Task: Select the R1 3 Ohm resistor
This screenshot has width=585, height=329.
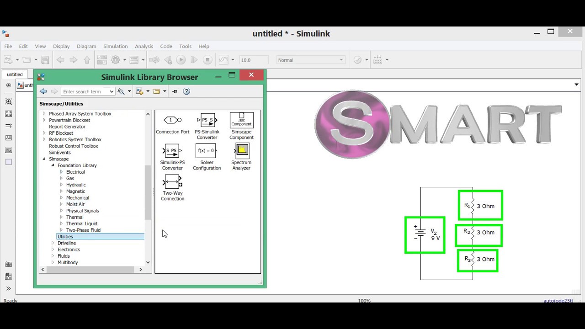Action: tap(480, 206)
